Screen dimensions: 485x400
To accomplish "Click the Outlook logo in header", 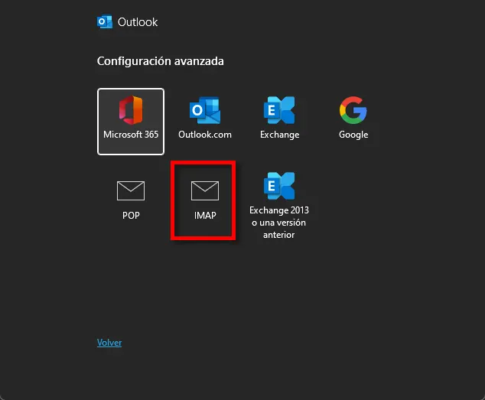I will 105,22.
